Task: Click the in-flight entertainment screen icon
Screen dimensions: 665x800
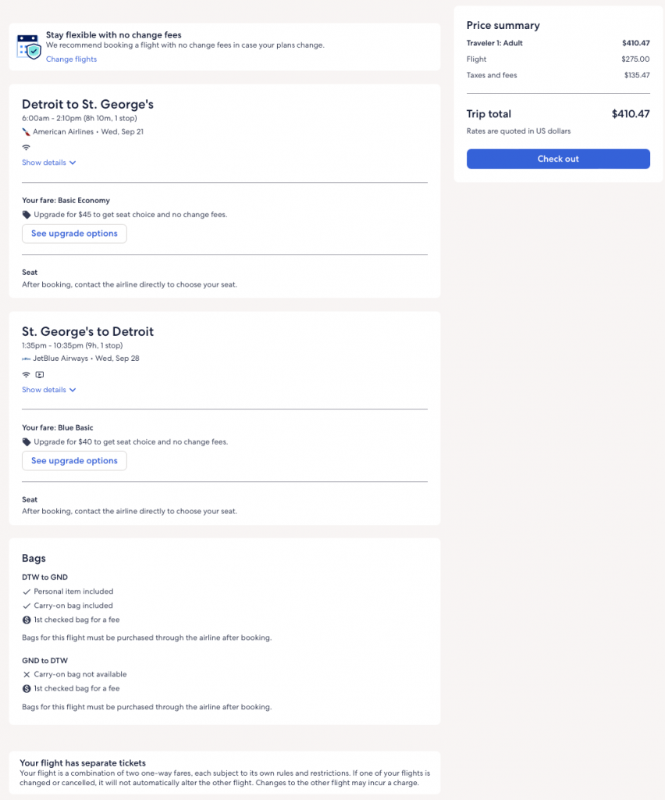Action: tap(40, 374)
